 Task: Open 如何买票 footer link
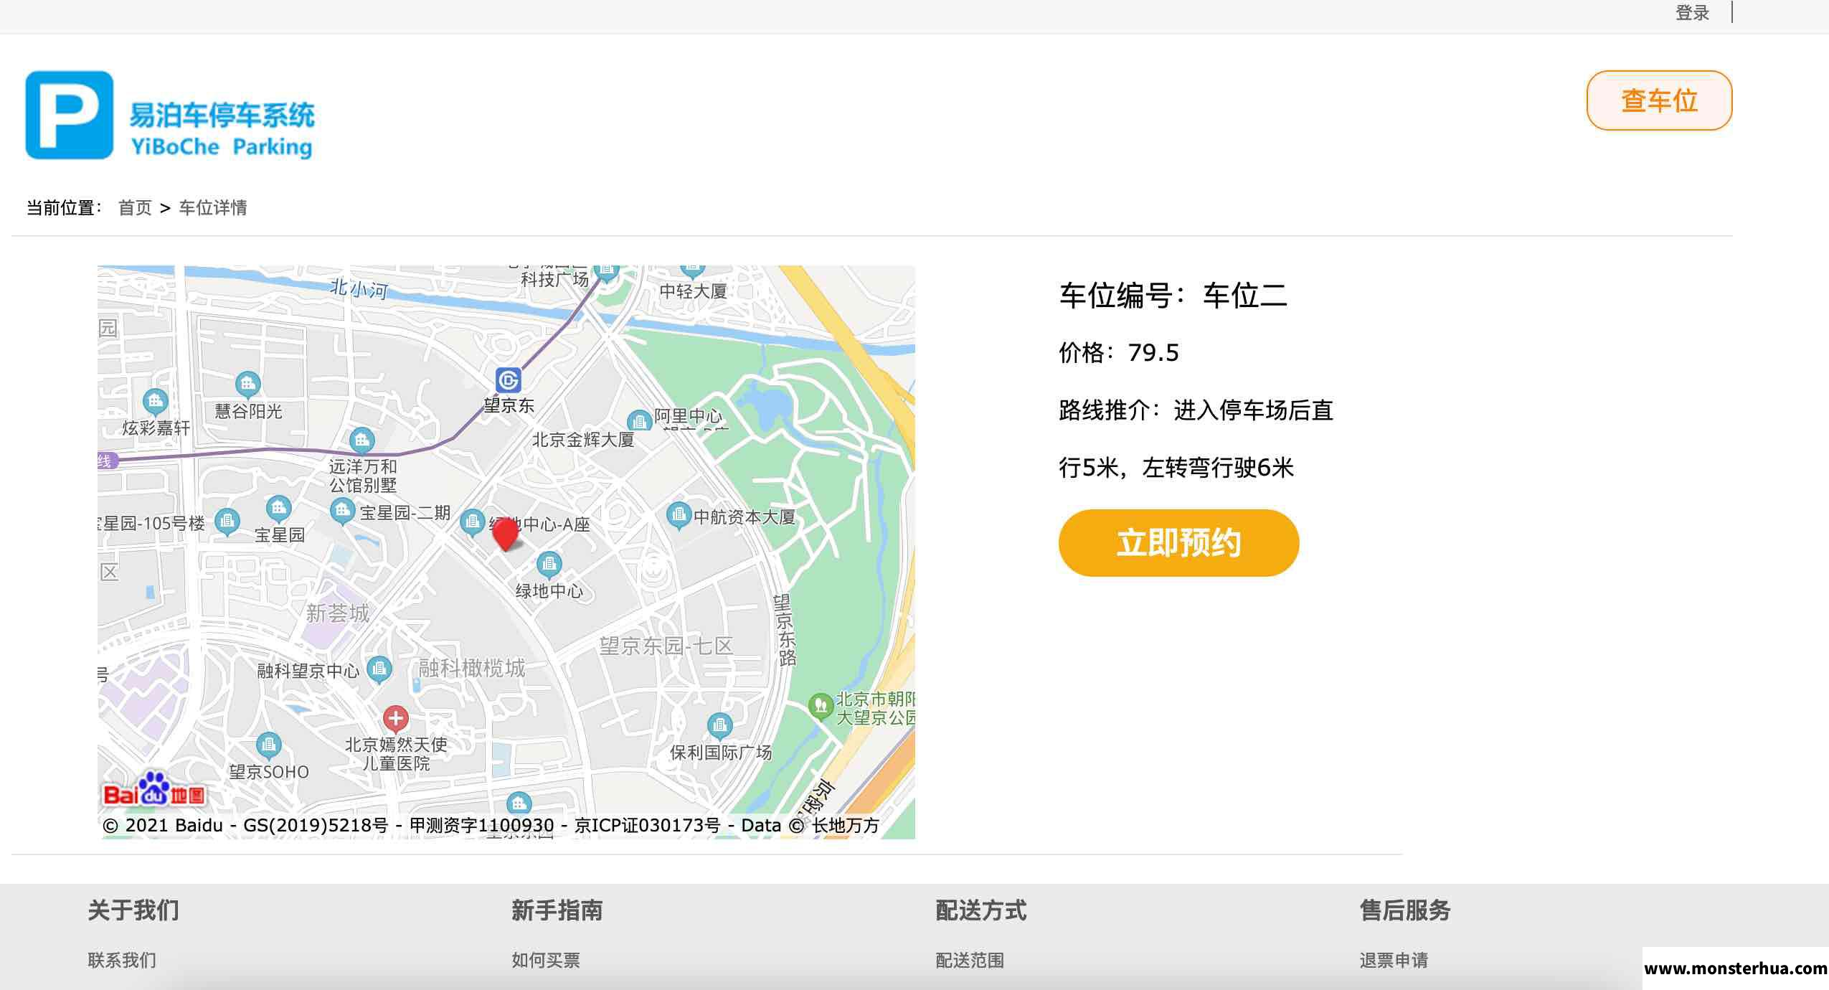[x=546, y=960]
